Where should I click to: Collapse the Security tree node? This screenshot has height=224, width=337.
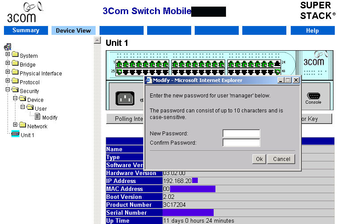(8, 90)
